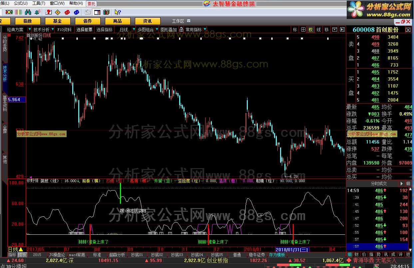The height and width of the screenshot is (268, 414).
Task: Select the 商品 category button
Action: pos(117,21)
